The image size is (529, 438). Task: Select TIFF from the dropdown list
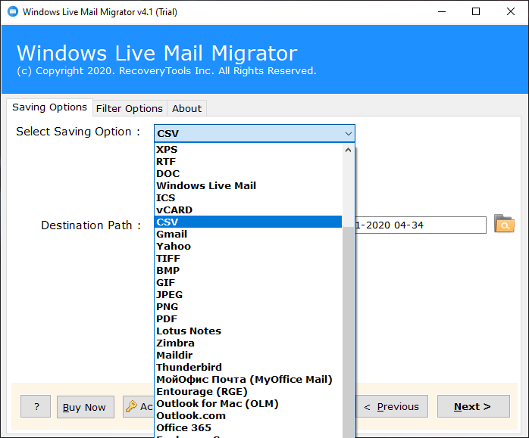coord(248,259)
